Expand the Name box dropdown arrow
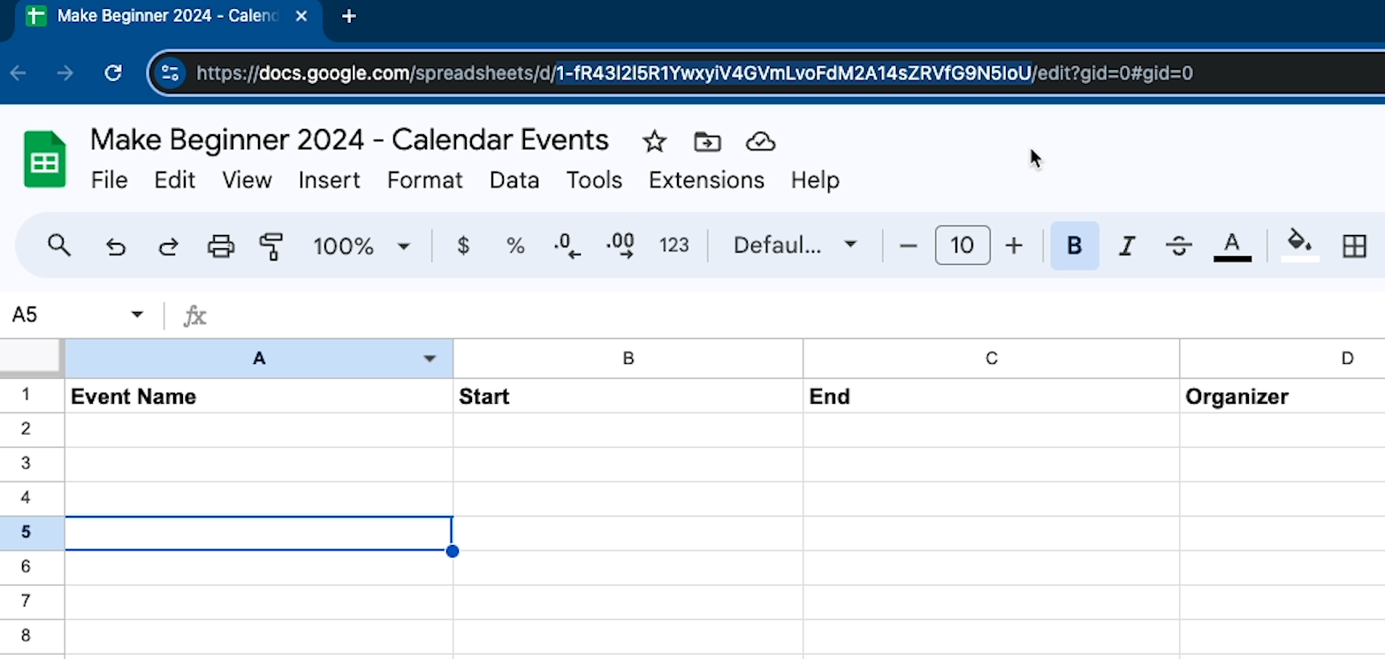1385x659 pixels. tap(137, 314)
